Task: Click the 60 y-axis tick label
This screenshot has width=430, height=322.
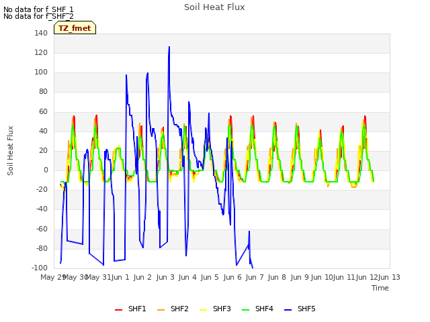Action: pos(43,112)
